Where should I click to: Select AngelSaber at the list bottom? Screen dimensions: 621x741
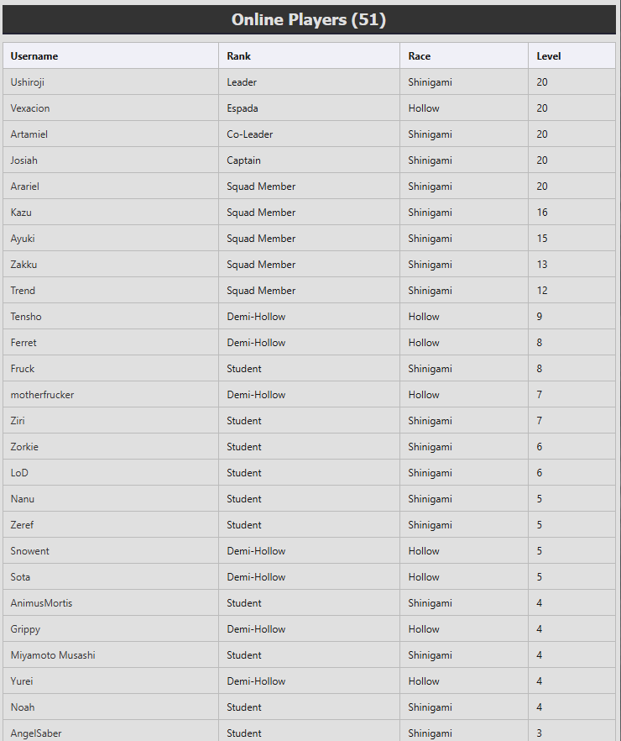pos(36,733)
